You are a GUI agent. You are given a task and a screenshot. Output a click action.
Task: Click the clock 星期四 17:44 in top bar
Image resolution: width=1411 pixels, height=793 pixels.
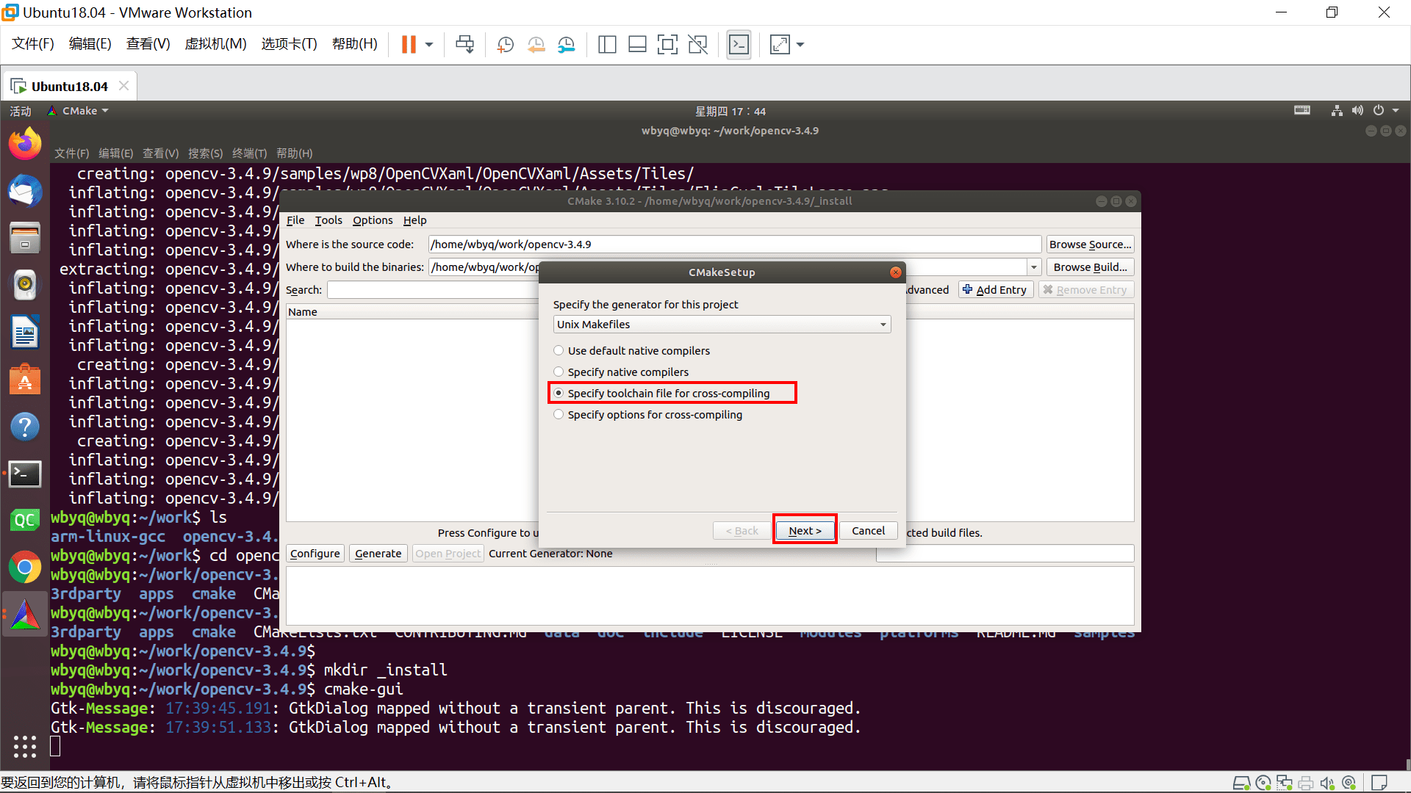(x=730, y=111)
